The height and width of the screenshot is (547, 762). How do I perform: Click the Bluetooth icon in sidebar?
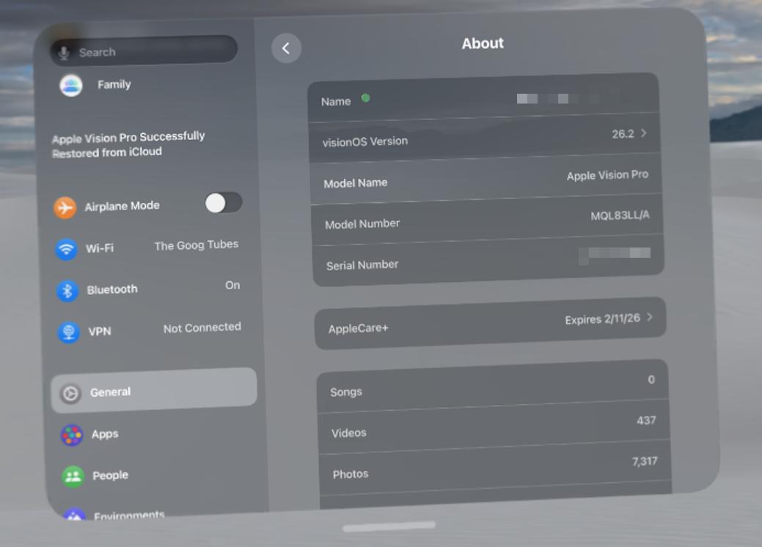pos(67,291)
